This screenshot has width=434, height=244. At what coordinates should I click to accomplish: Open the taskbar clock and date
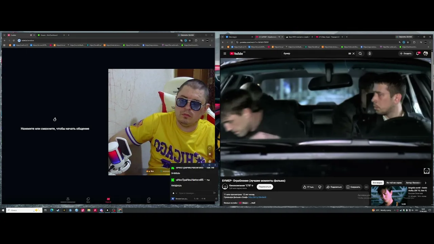423,210
